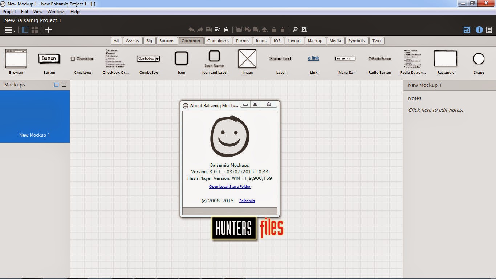Select the Symbols category tab
This screenshot has height=279, width=496.
coord(356,41)
